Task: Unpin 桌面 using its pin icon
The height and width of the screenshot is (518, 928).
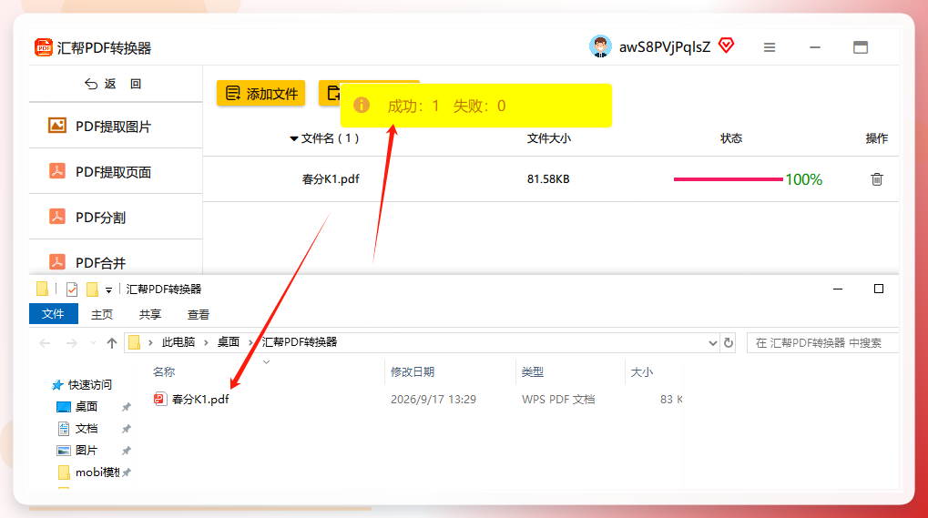Action: [126, 407]
